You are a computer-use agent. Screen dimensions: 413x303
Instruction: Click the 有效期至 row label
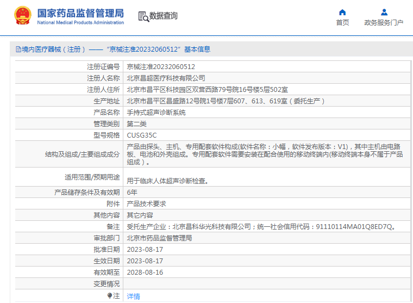click(107, 273)
